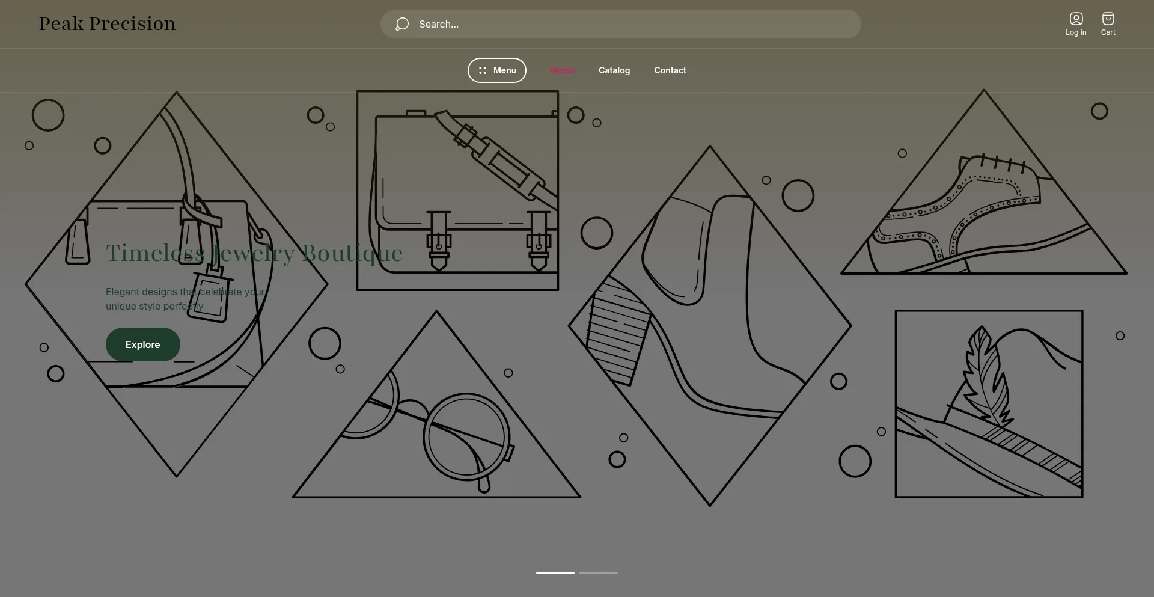The width and height of the screenshot is (1154, 597).
Task: Open the Catalog nav item
Action: click(614, 70)
